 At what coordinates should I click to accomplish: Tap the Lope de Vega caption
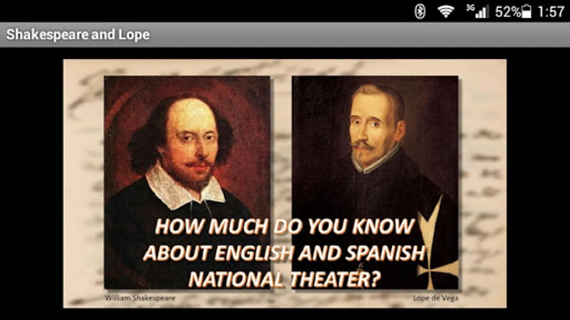point(435,298)
